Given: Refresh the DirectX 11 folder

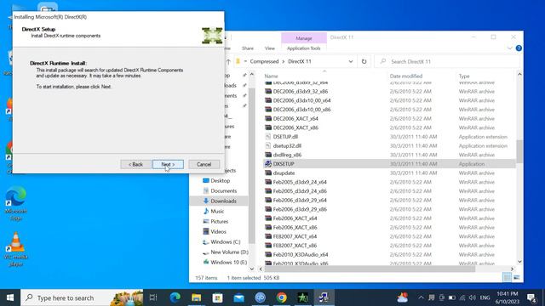Looking at the screenshot, I should click(364, 61).
